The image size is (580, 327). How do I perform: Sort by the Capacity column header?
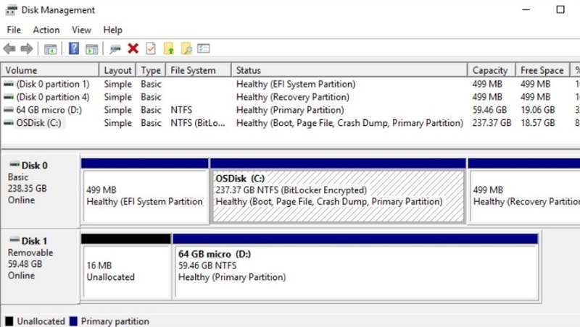(x=492, y=70)
